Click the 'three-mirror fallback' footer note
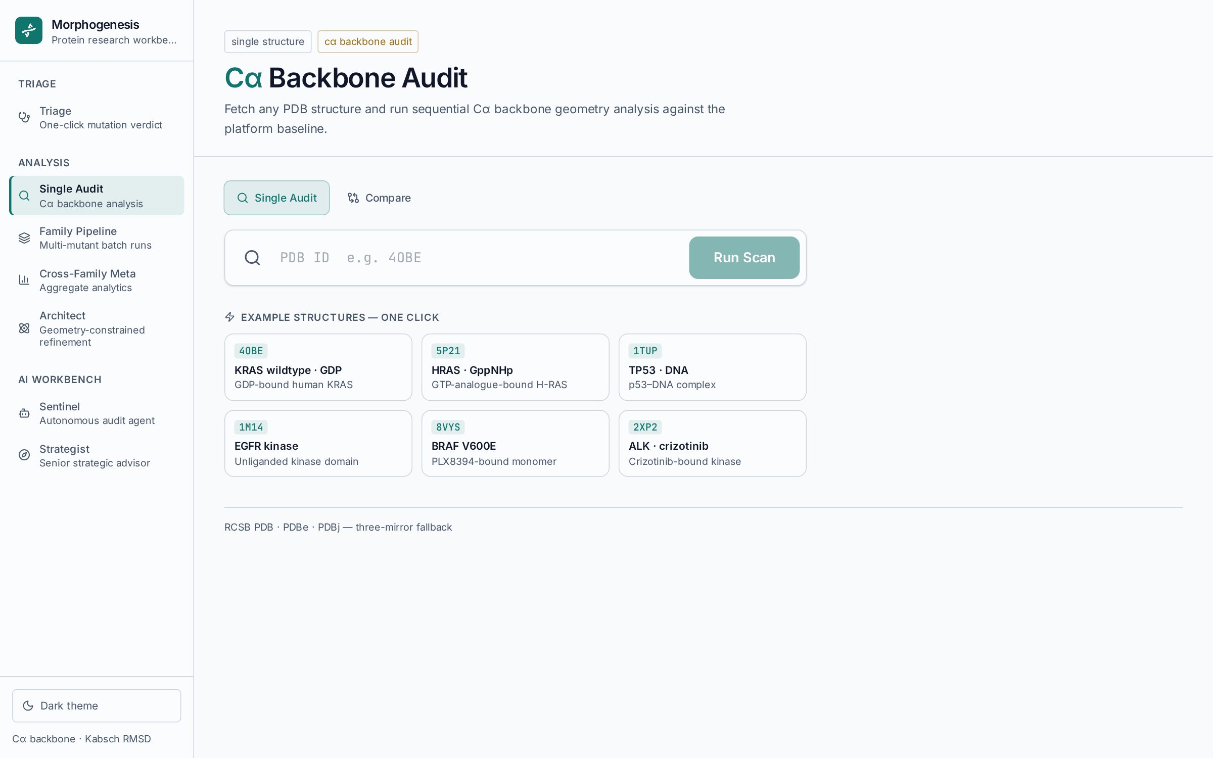Viewport: 1213px width, 758px height. [404, 527]
